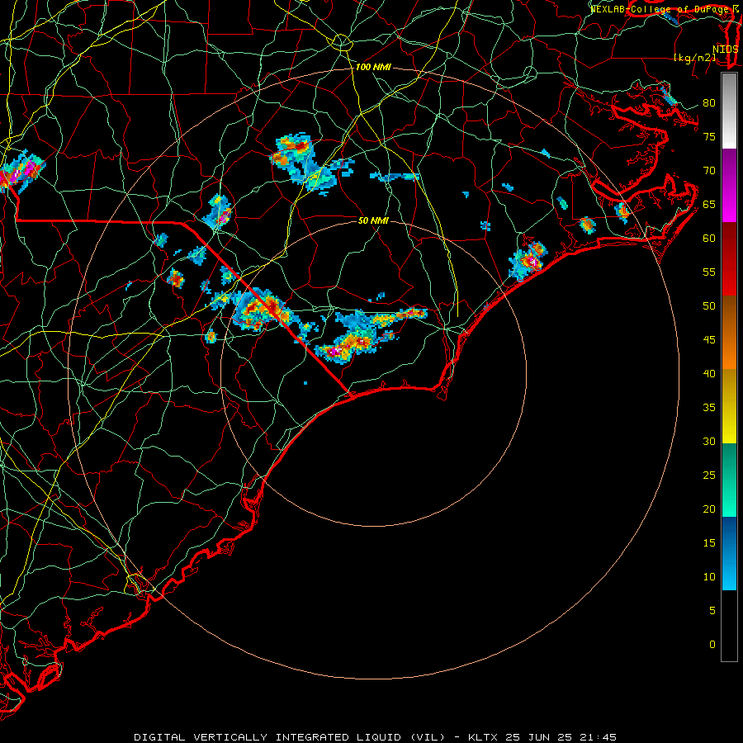Select the 15 value on the color scale
The height and width of the screenshot is (743, 743).
point(709,543)
